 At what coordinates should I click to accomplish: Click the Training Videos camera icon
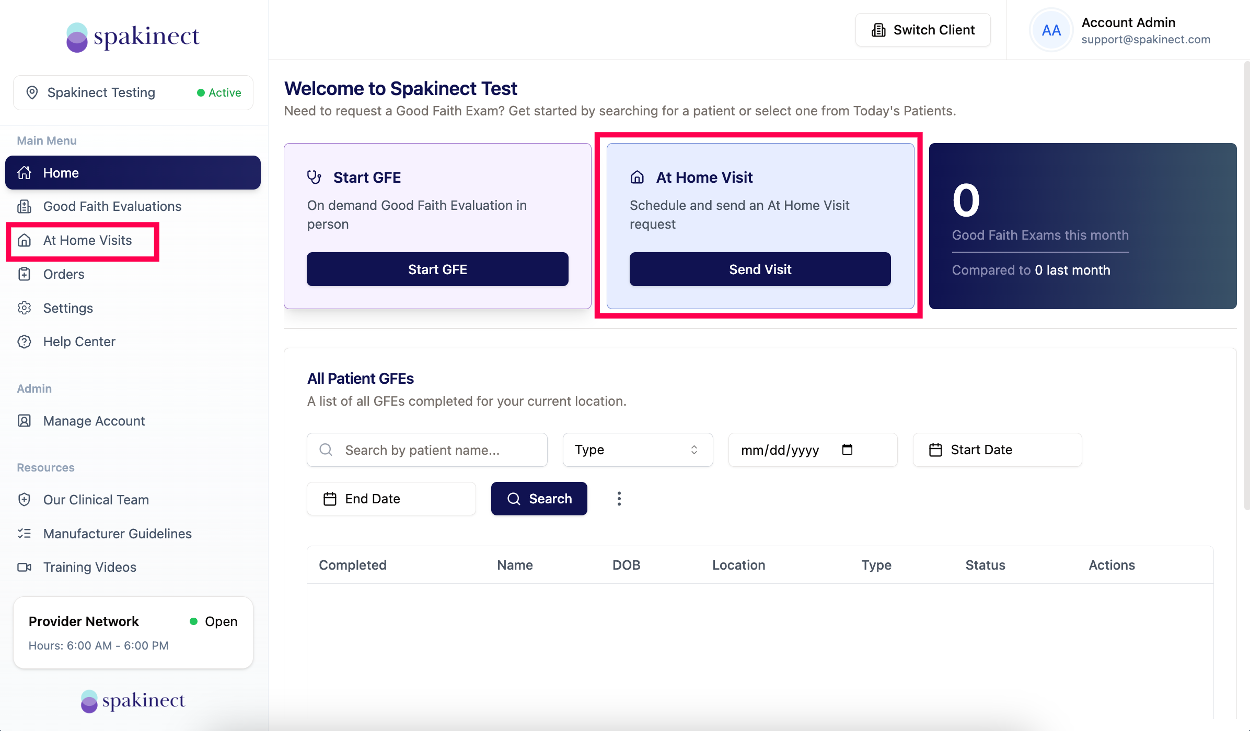click(x=24, y=567)
